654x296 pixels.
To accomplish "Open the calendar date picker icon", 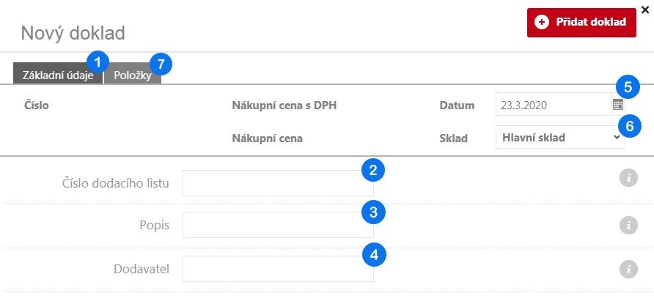I will [617, 105].
